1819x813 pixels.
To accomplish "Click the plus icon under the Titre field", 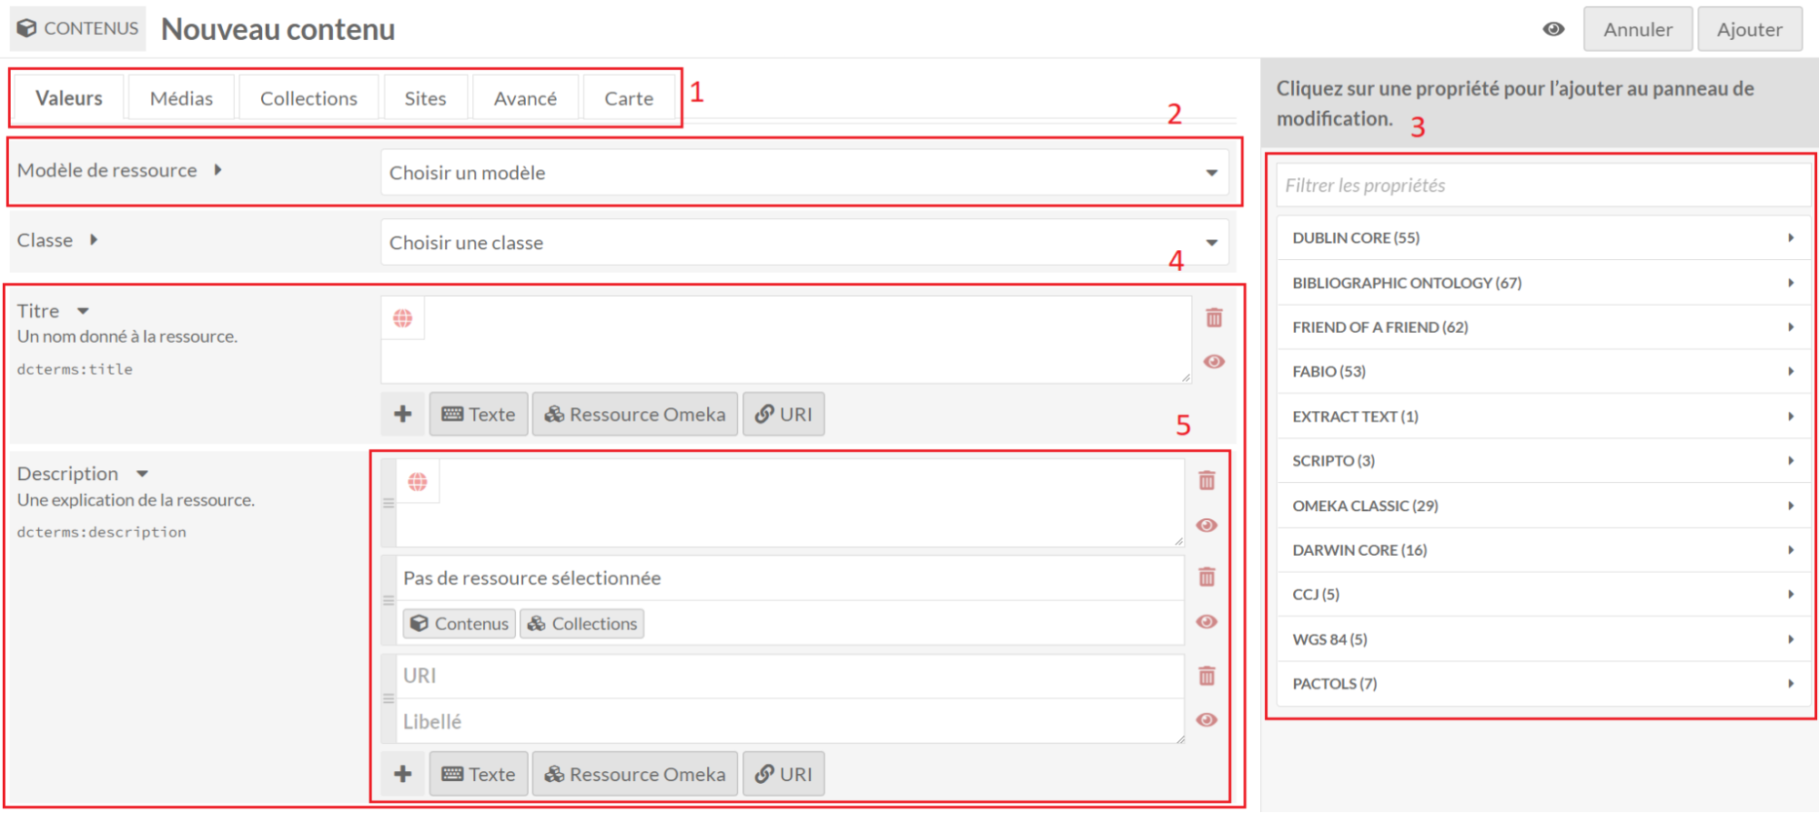I will point(402,415).
